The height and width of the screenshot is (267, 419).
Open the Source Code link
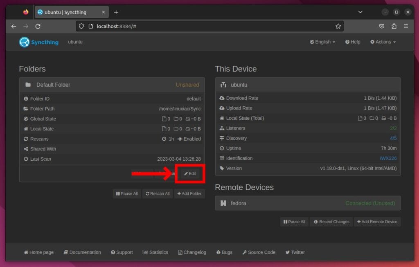pyautogui.click(x=259, y=252)
